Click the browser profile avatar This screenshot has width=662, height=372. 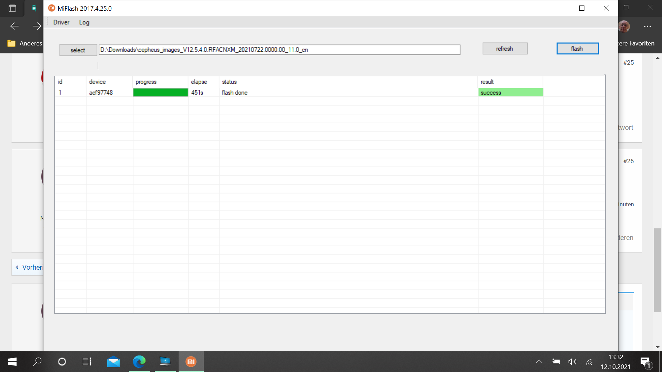(x=624, y=26)
